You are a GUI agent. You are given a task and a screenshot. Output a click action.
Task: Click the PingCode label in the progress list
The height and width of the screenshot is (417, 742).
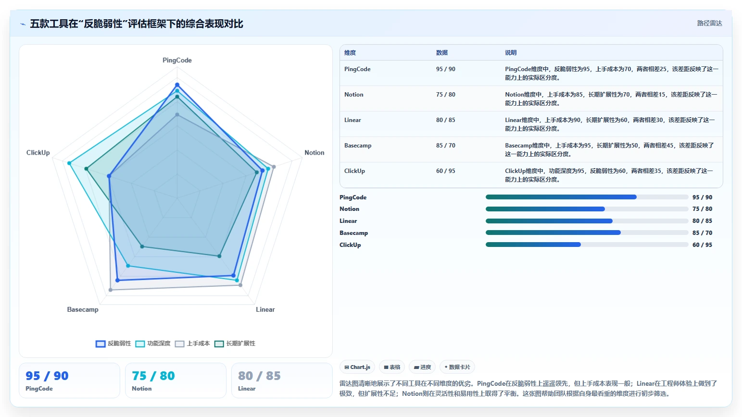point(353,197)
